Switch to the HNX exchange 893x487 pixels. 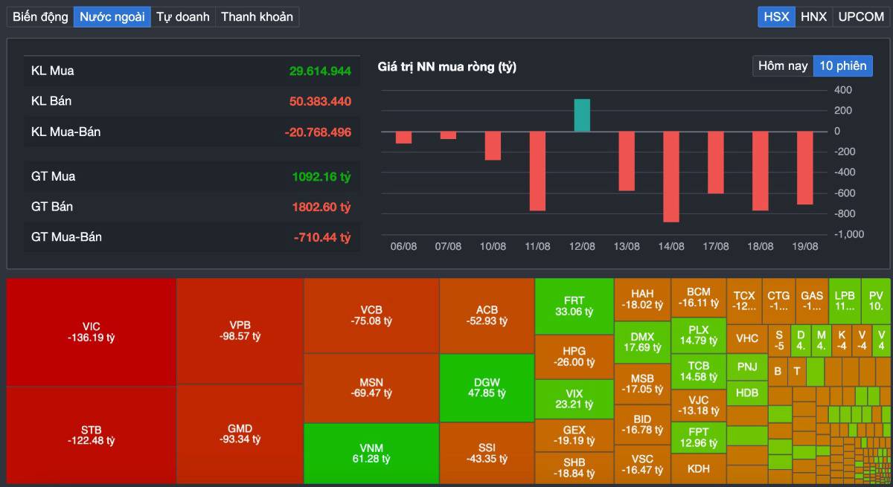[813, 16]
